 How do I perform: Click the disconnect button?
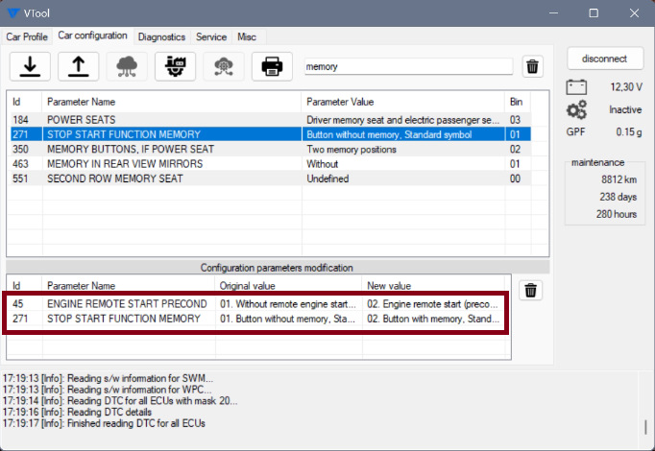604,59
